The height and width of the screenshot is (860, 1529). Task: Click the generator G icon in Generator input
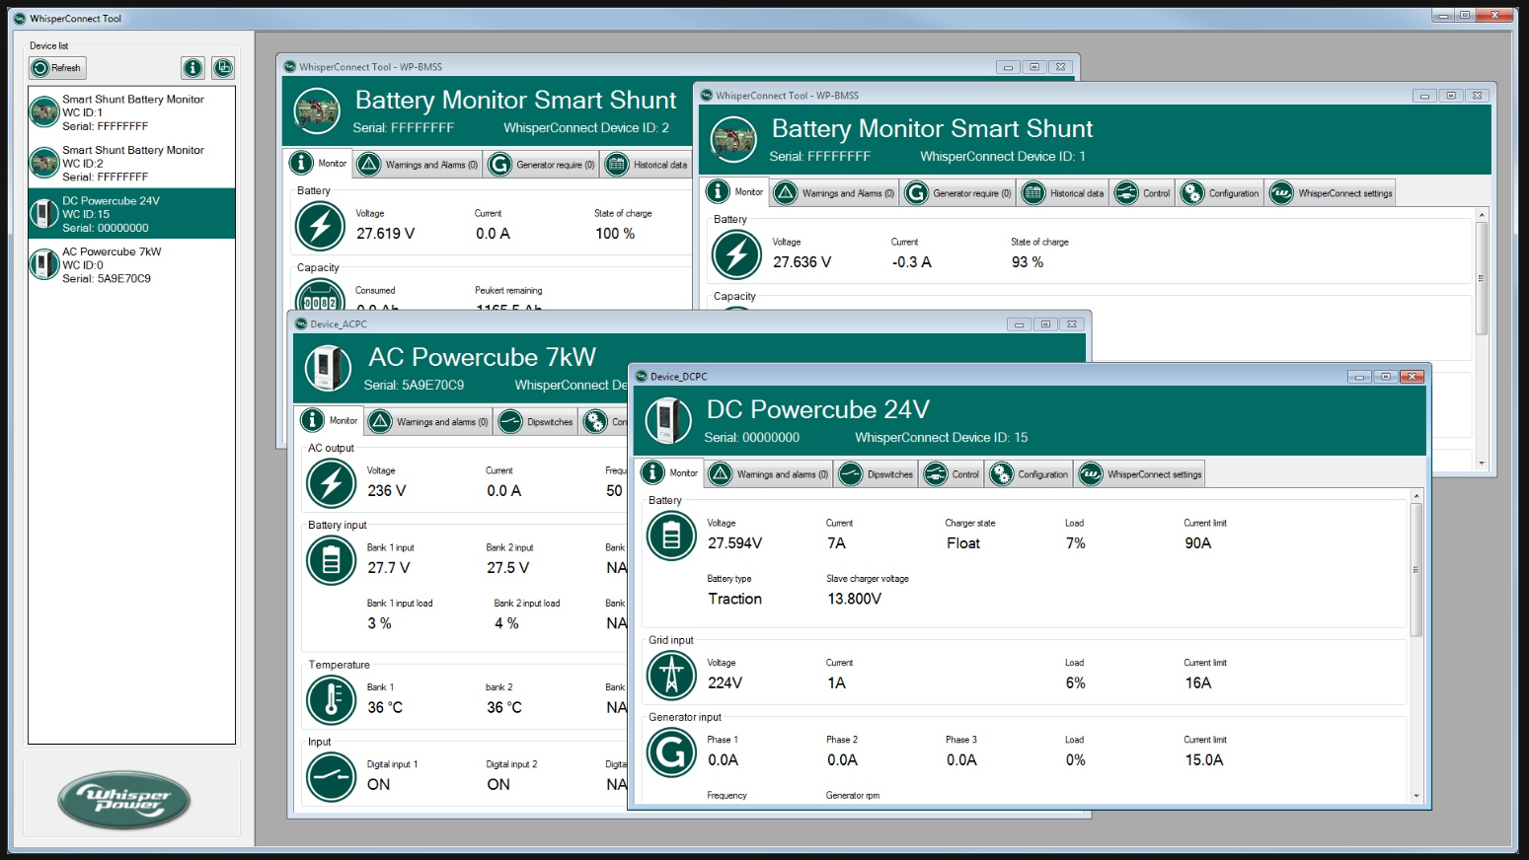coord(671,753)
